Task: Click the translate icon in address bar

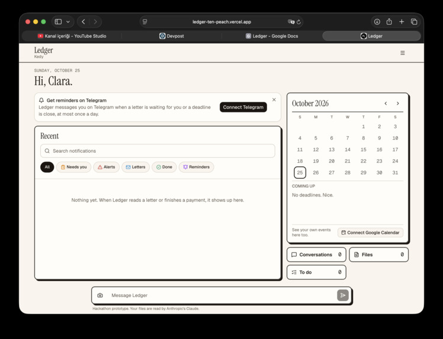Action: (x=291, y=22)
